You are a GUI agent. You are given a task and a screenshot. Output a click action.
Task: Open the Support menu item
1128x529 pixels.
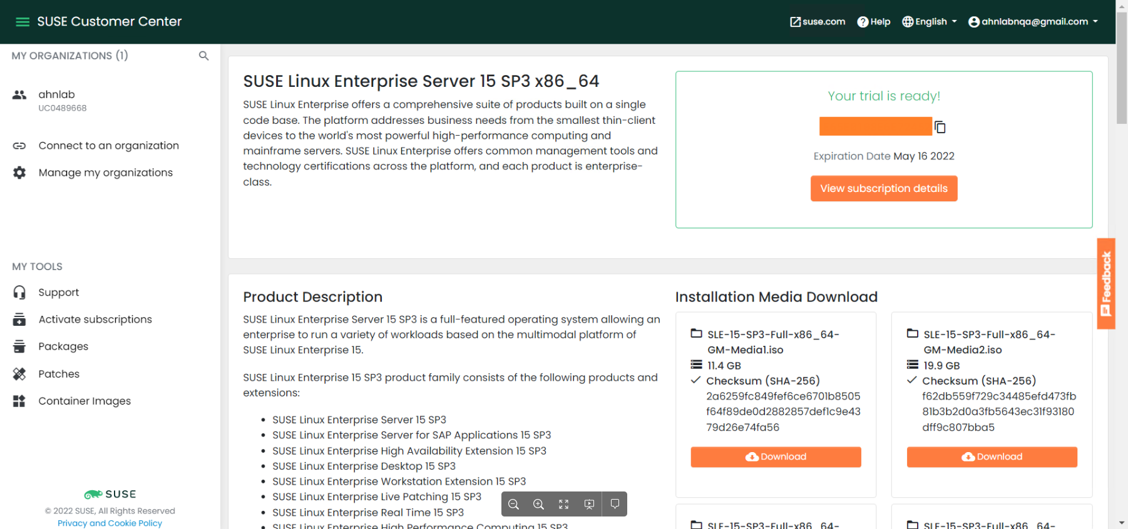59,293
